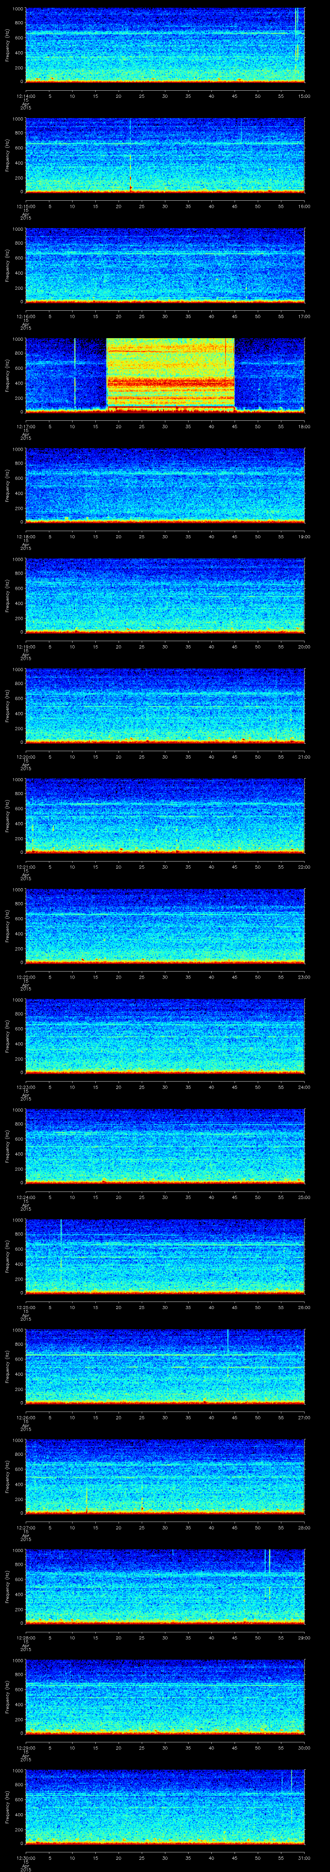Open the spectrogram panel starting at 12:20:00

(165, 706)
